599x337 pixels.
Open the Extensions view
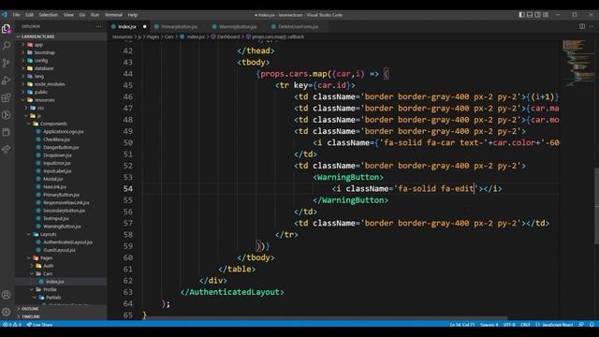pos(7,97)
